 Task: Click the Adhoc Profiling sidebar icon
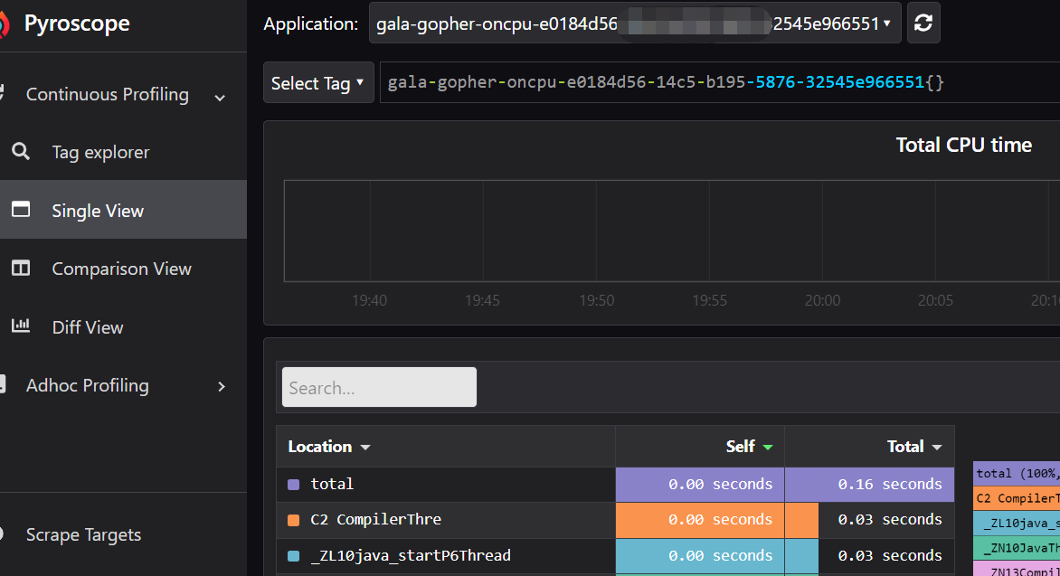coord(4,385)
